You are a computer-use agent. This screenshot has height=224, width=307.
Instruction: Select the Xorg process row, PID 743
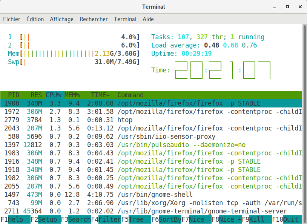point(151,203)
